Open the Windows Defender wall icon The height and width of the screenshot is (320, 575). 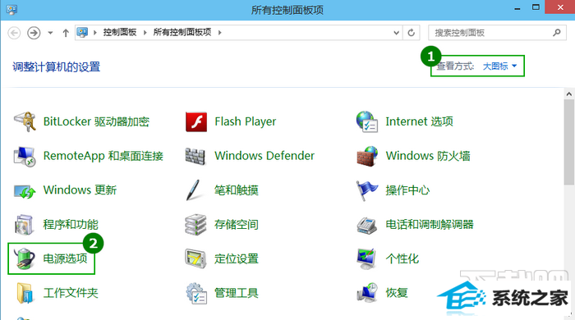[x=195, y=157]
